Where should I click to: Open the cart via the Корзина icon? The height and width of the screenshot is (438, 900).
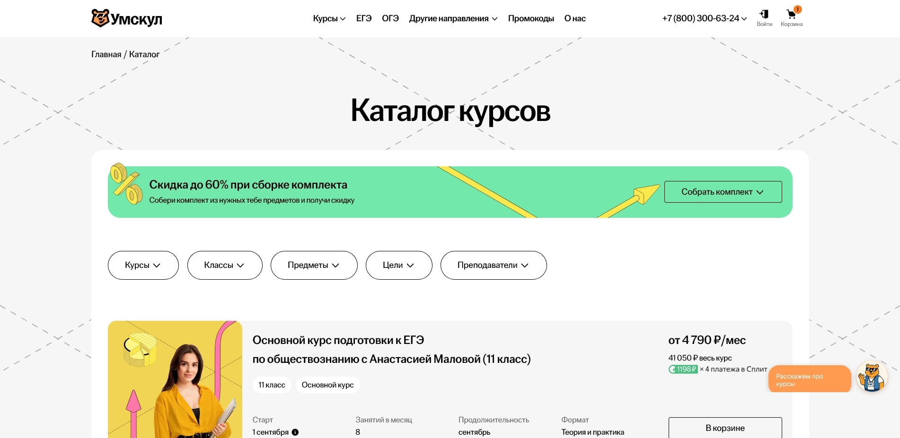pos(790,15)
